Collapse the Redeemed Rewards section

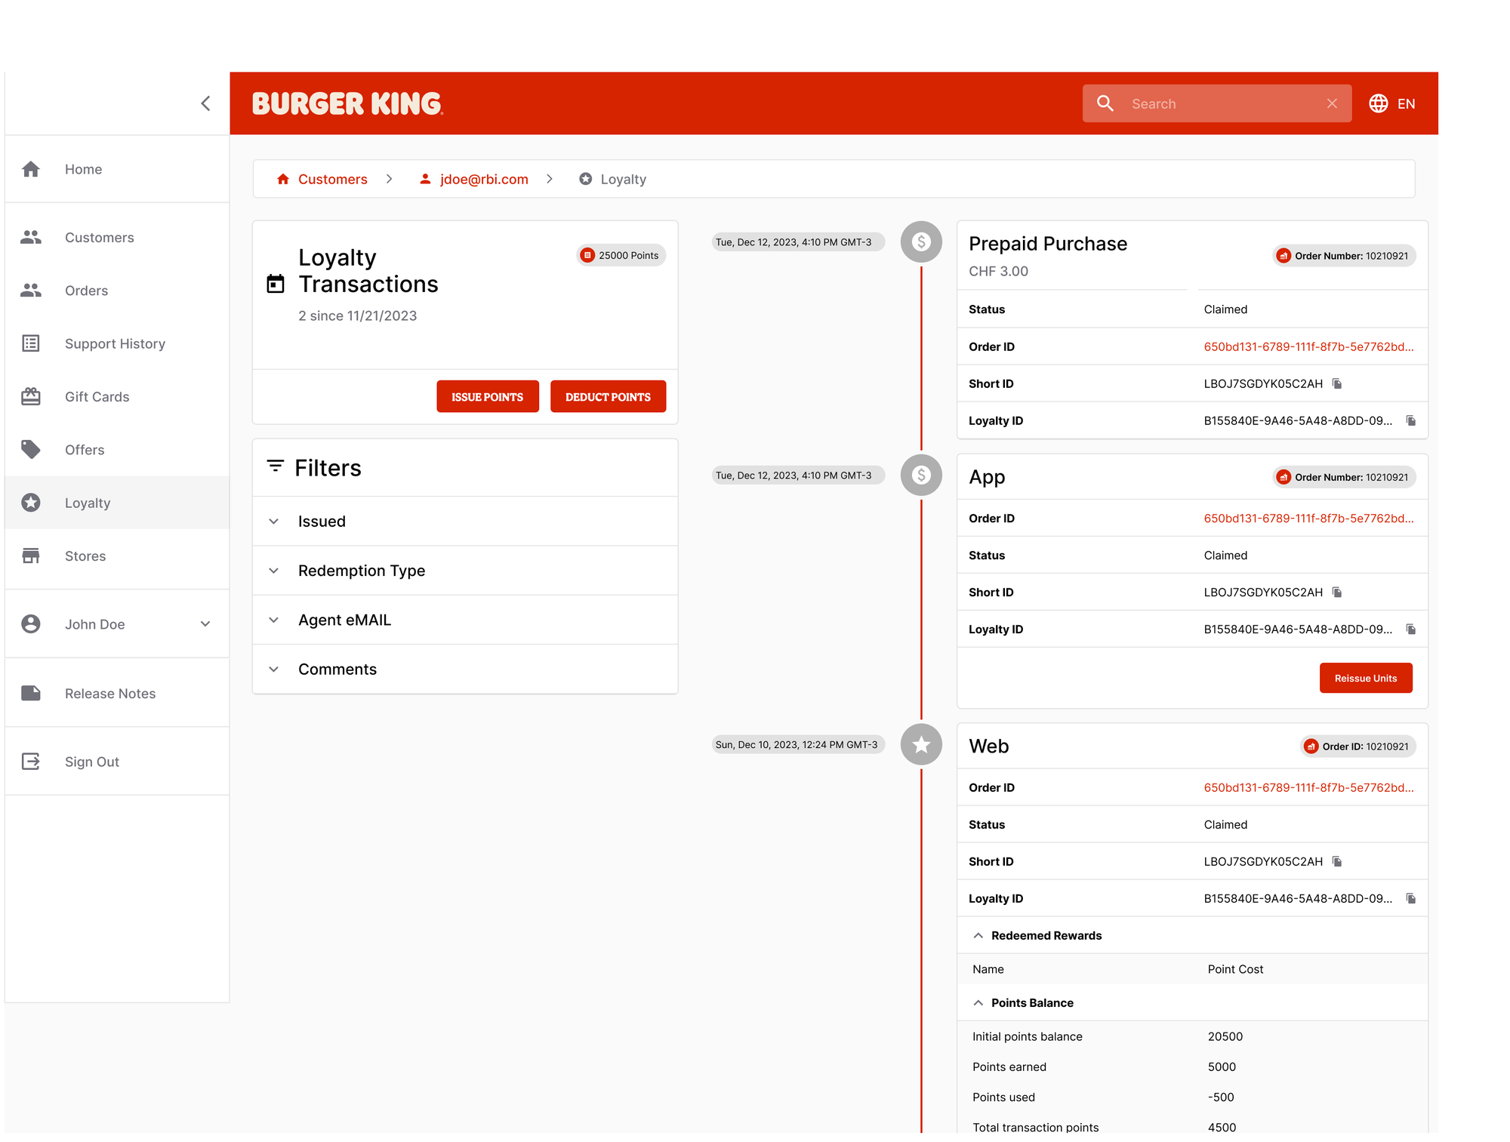tap(978, 935)
